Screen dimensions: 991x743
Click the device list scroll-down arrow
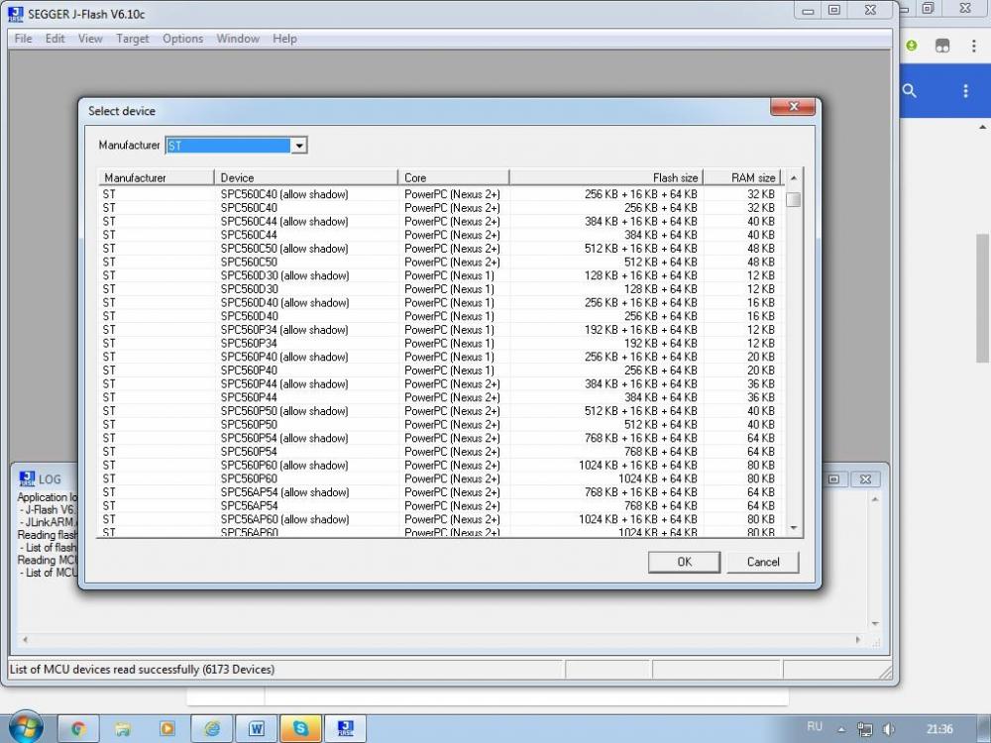coord(793,528)
